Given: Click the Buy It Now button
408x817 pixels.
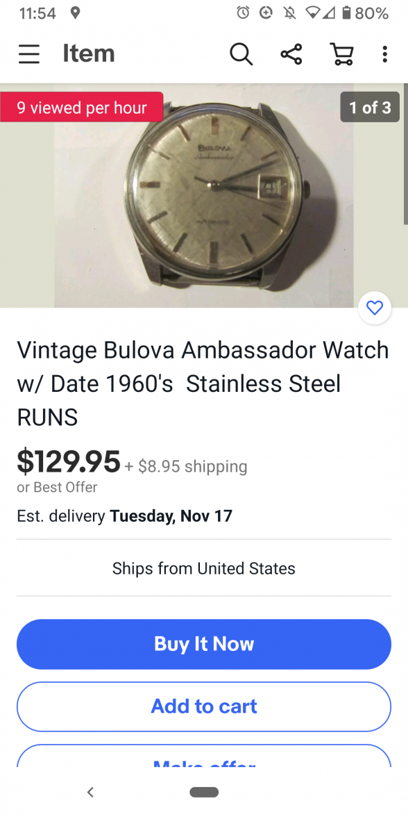Looking at the screenshot, I should (204, 644).
